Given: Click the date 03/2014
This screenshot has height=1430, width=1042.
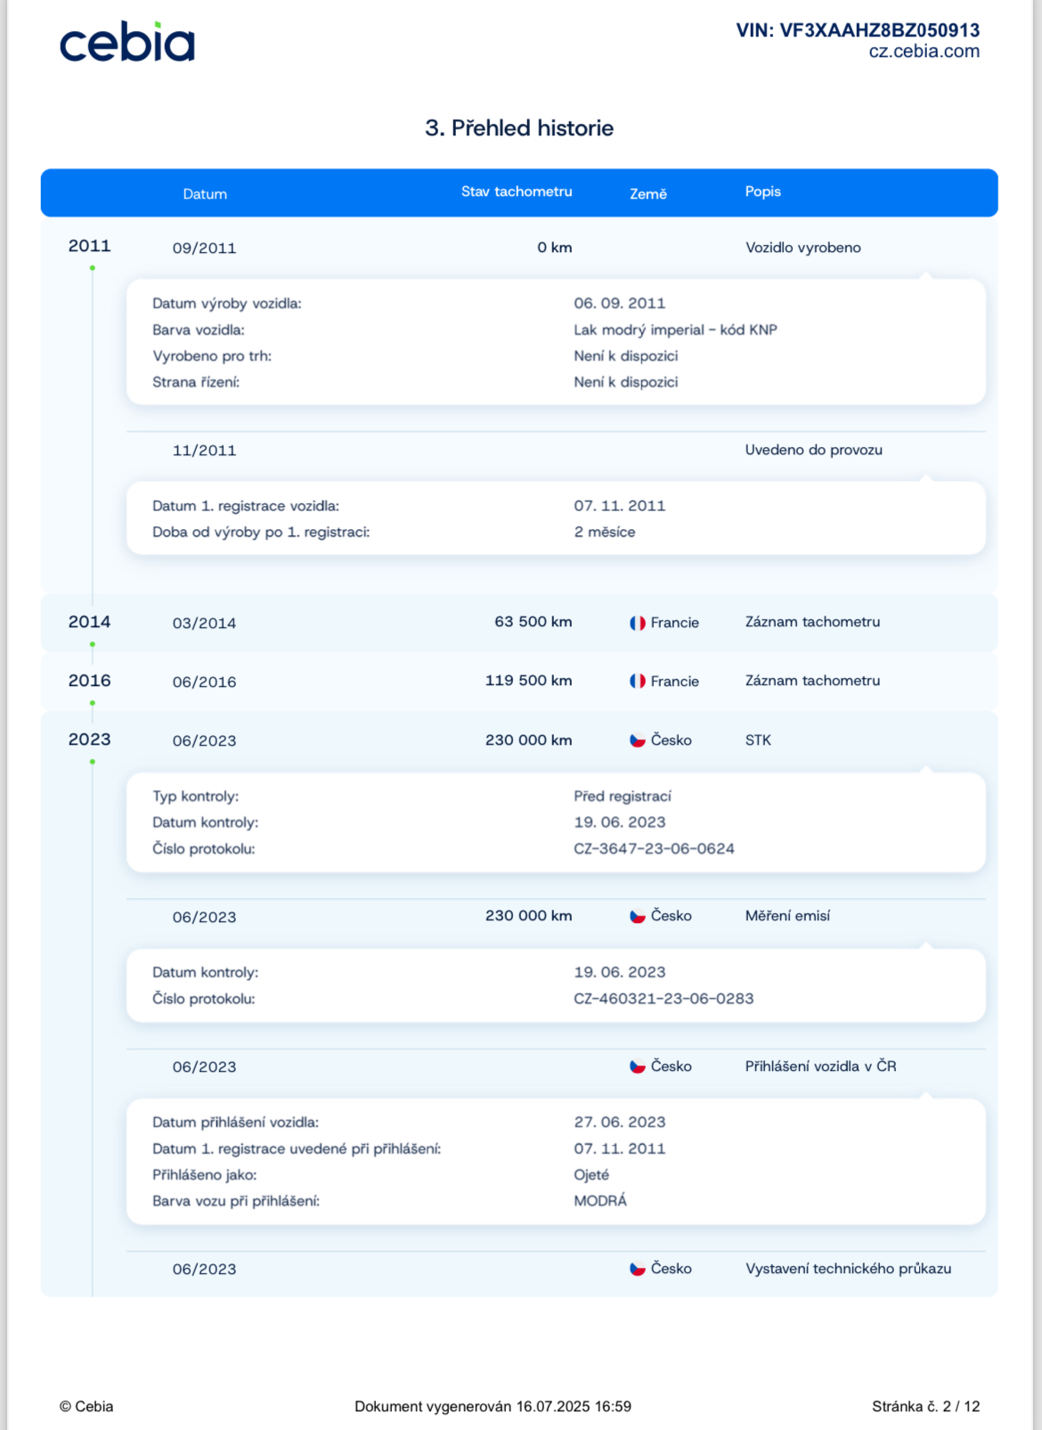Looking at the screenshot, I should 205,624.
